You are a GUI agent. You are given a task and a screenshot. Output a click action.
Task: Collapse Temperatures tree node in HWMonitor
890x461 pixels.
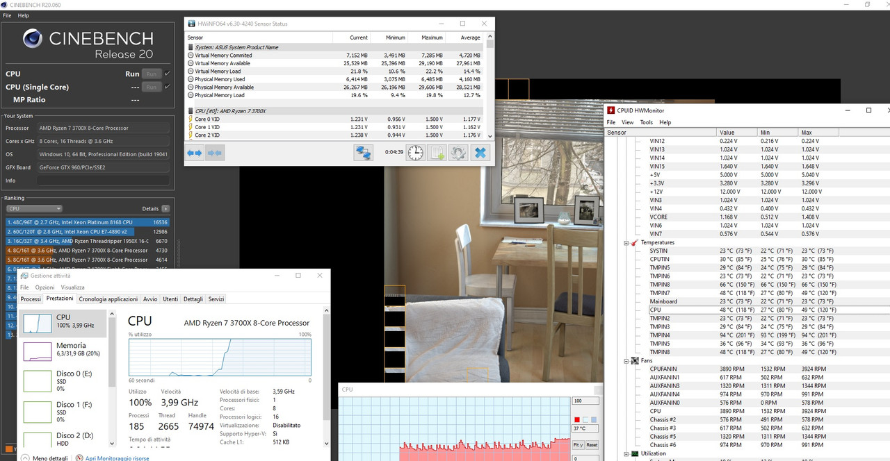click(626, 242)
